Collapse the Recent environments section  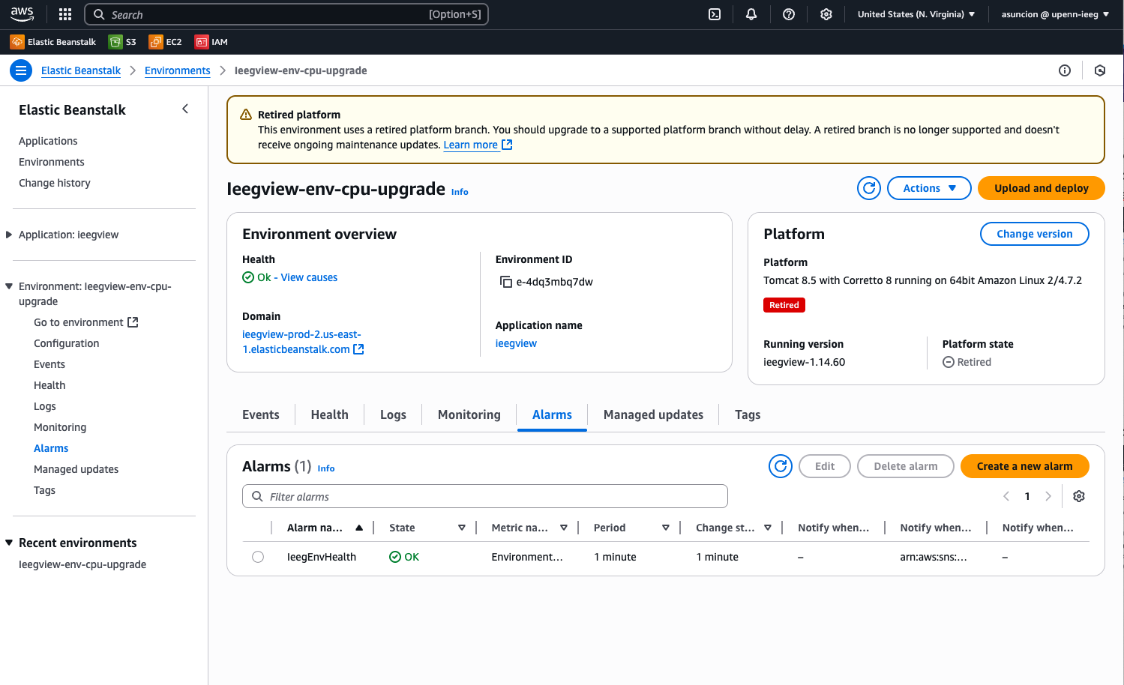click(9, 543)
